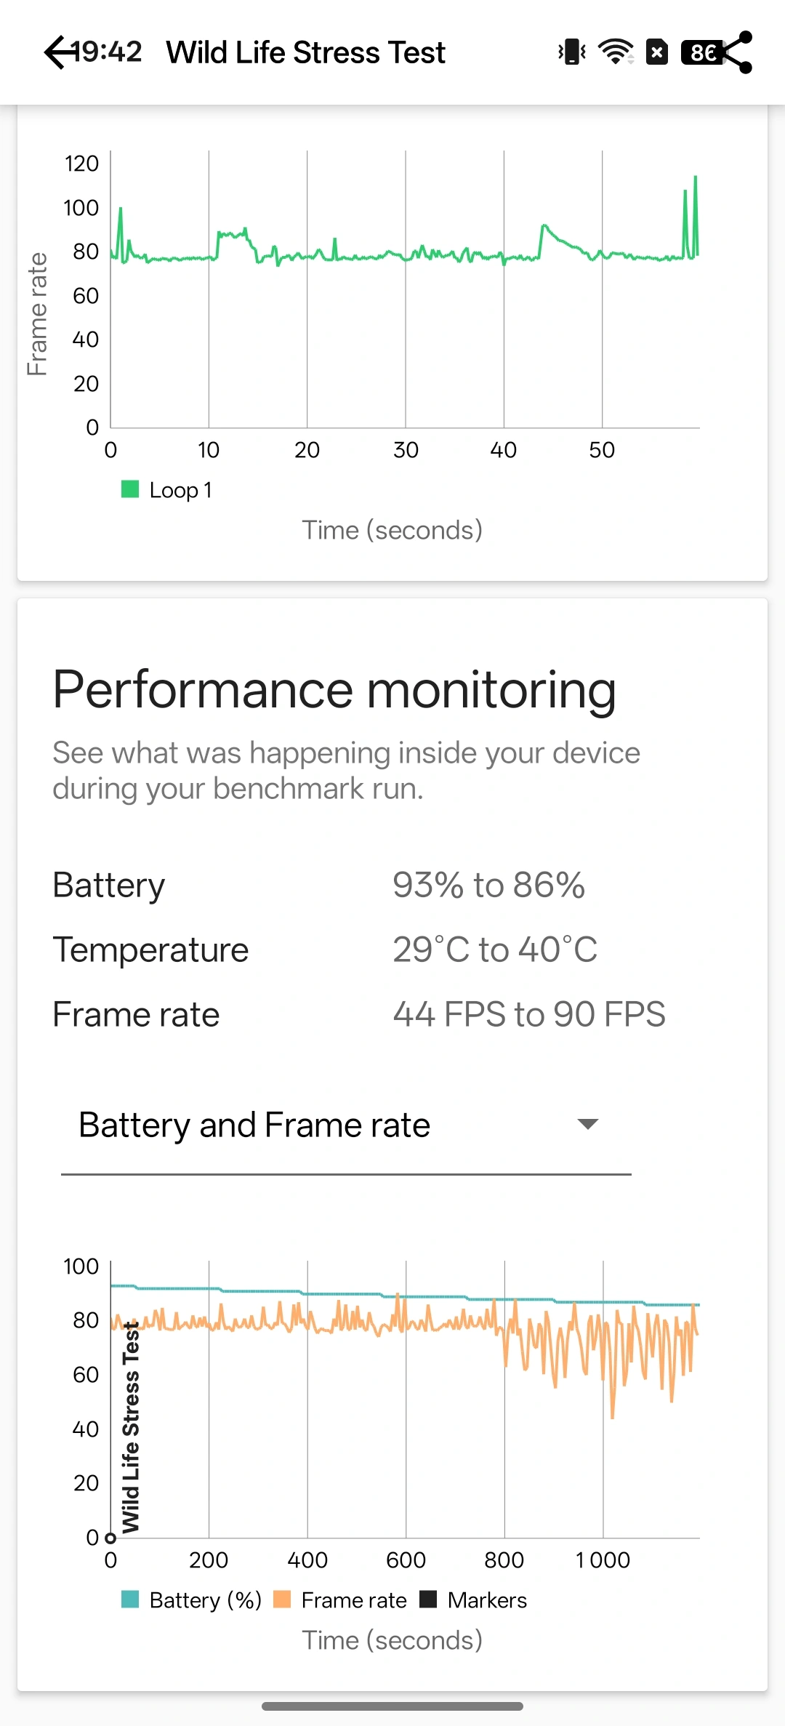Tap the 44 FPS to 90 FPS value
The height and width of the screenshot is (1726, 785).
(529, 1014)
